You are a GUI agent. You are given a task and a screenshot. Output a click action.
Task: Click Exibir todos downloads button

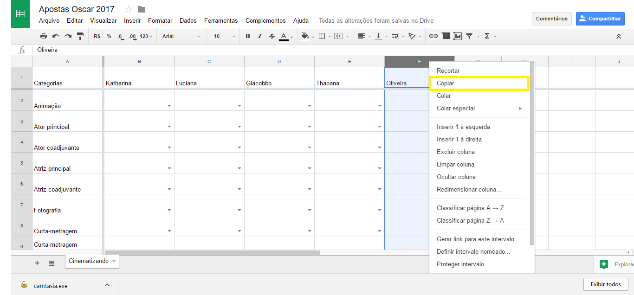[606, 284]
